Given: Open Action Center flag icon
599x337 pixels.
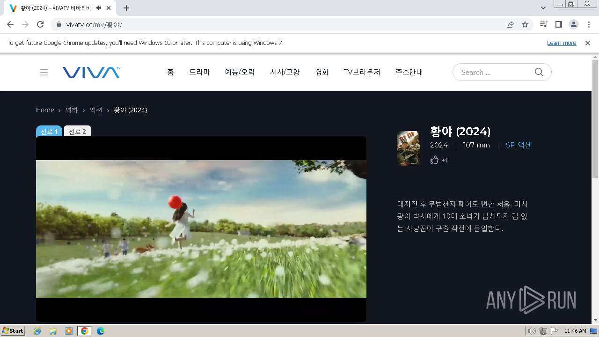Looking at the screenshot, I should click(x=554, y=331).
